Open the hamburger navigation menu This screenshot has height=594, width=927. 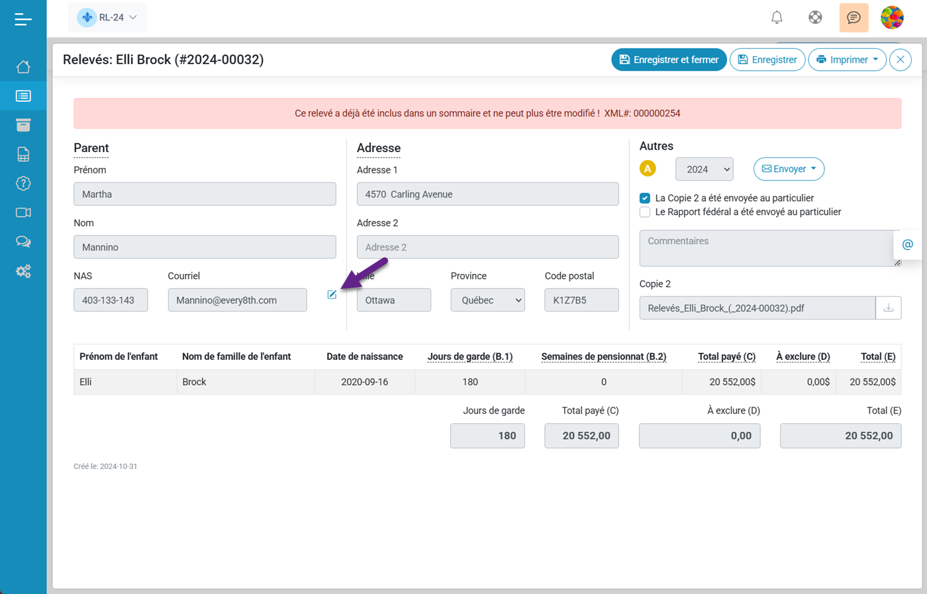[23, 19]
